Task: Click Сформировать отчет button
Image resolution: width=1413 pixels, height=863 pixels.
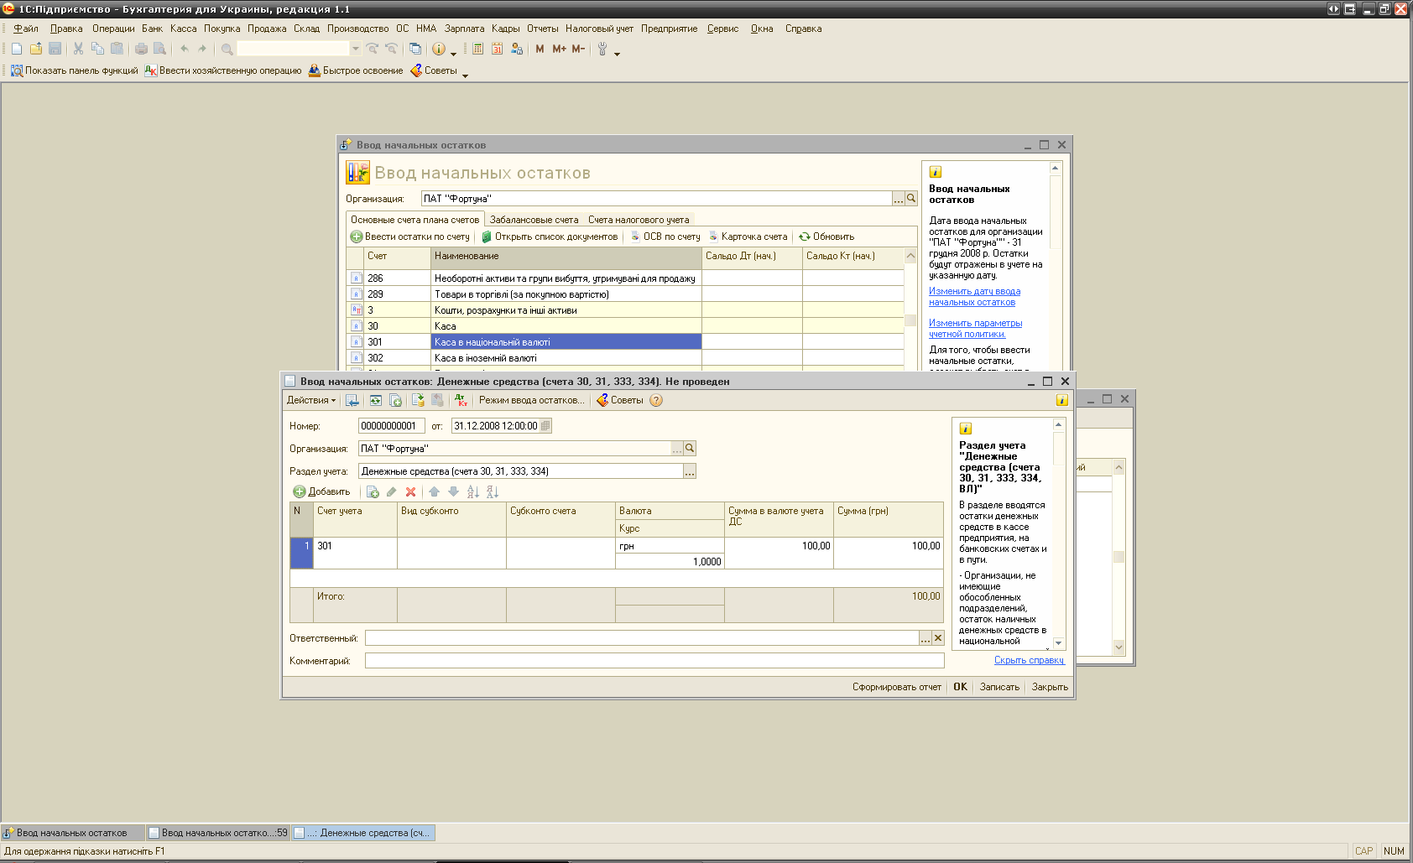Action: (x=896, y=687)
